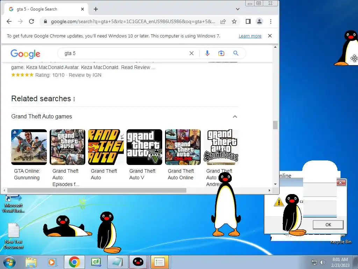Submit search with the magnifier icon
358x269 pixels.
pyautogui.click(x=236, y=53)
